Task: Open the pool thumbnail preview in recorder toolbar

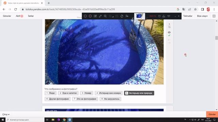Action: pos(140,16)
